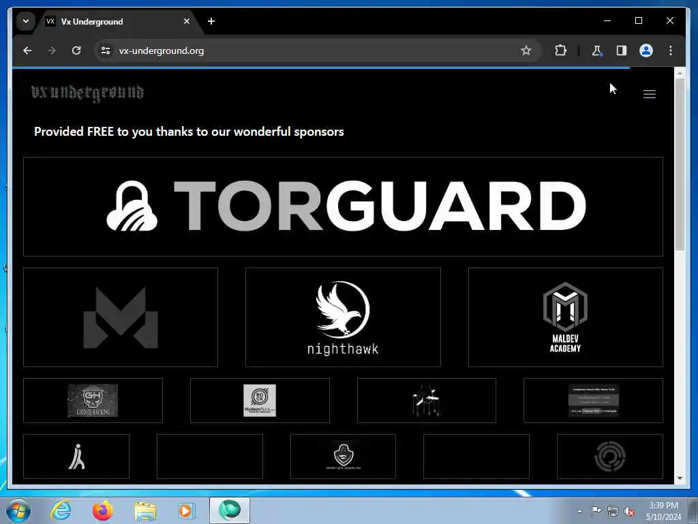Image resolution: width=698 pixels, height=524 pixels.
Task: Open the Hudson Rock sponsor tile
Action: [x=260, y=400]
